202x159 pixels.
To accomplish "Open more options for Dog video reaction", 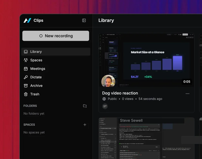I will point(187,94).
